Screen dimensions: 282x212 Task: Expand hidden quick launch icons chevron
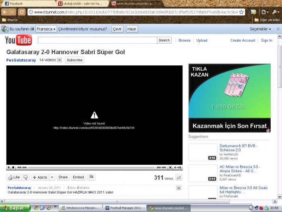[55, 207]
